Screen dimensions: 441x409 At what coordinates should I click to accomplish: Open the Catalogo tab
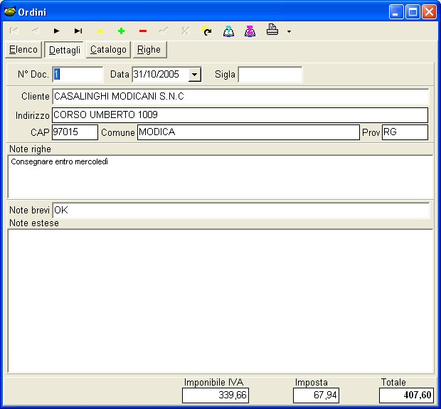tap(108, 50)
